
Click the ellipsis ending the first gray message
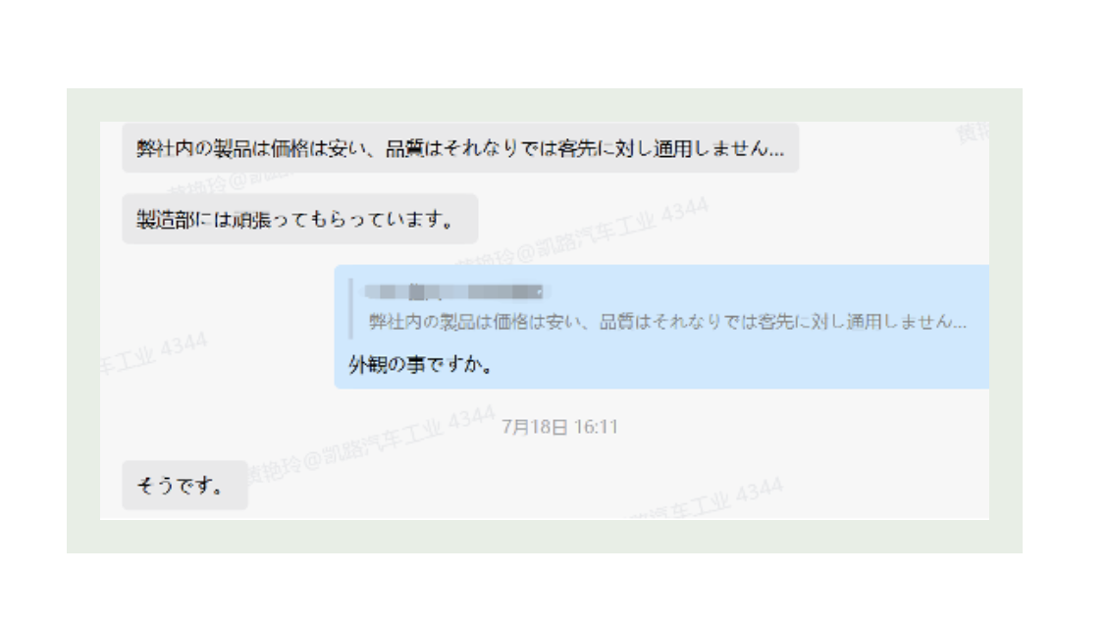click(775, 149)
